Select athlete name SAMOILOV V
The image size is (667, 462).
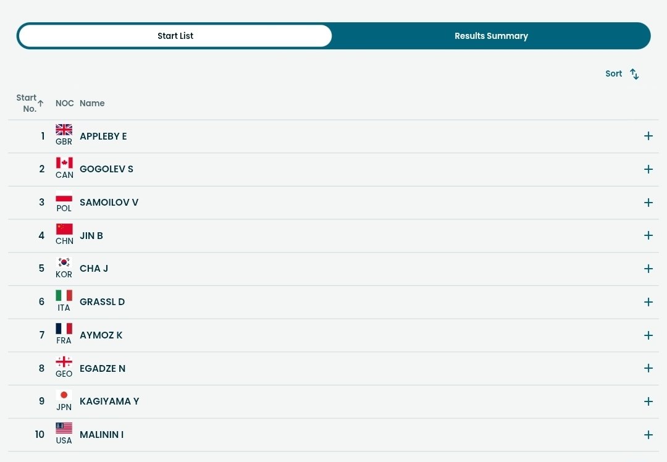pyautogui.click(x=109, y=202)
